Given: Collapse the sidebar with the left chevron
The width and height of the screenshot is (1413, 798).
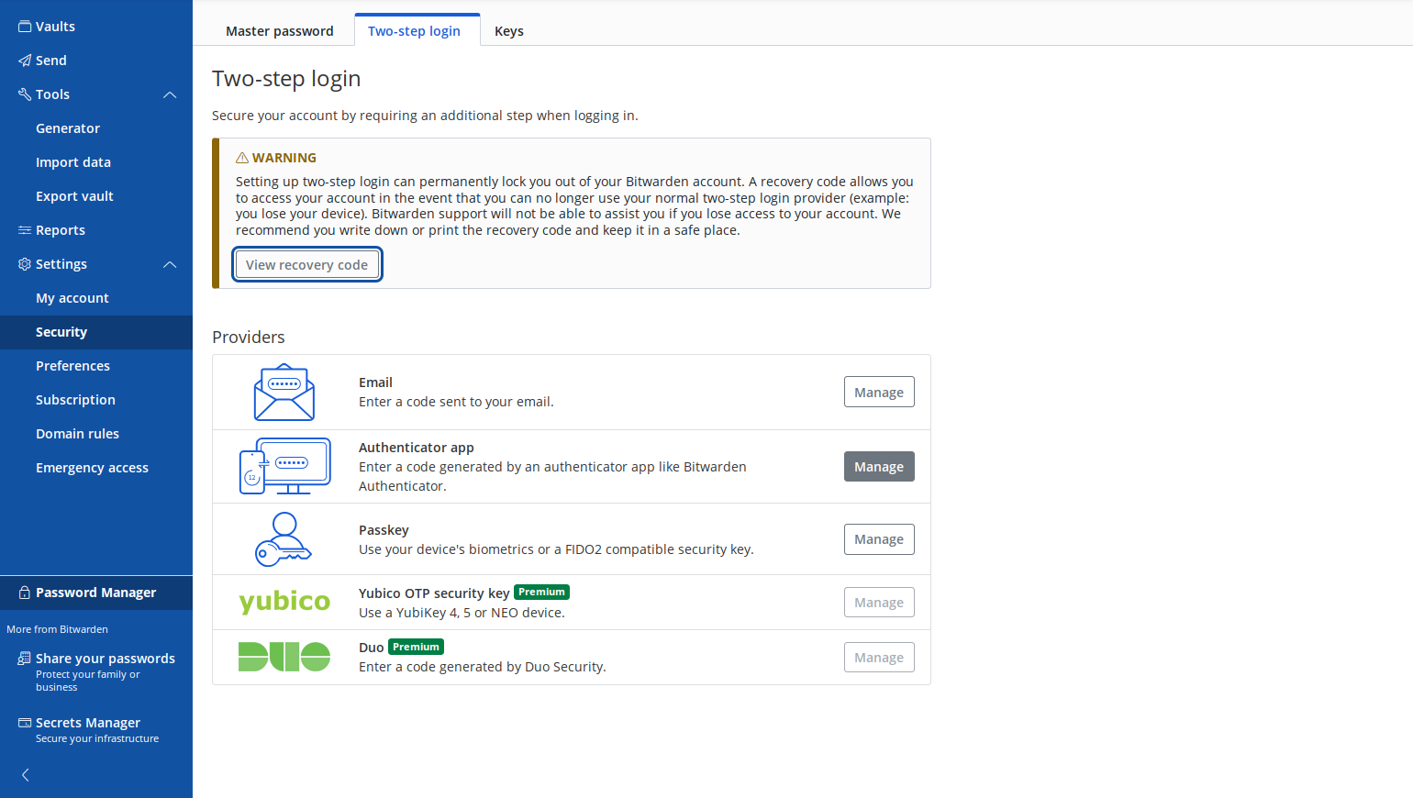Looking at the screenshot, I should coord(26,775).
